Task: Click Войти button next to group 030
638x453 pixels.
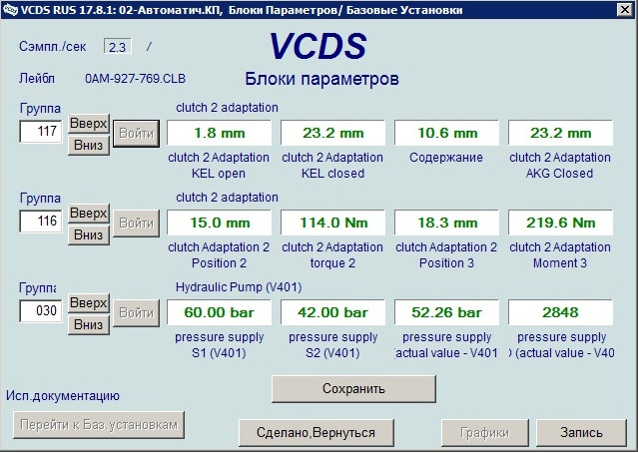Action: 136,313
